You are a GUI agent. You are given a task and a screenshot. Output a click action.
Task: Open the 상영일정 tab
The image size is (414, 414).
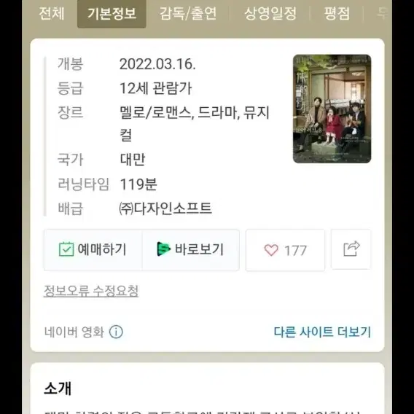[x=270, y=13]
